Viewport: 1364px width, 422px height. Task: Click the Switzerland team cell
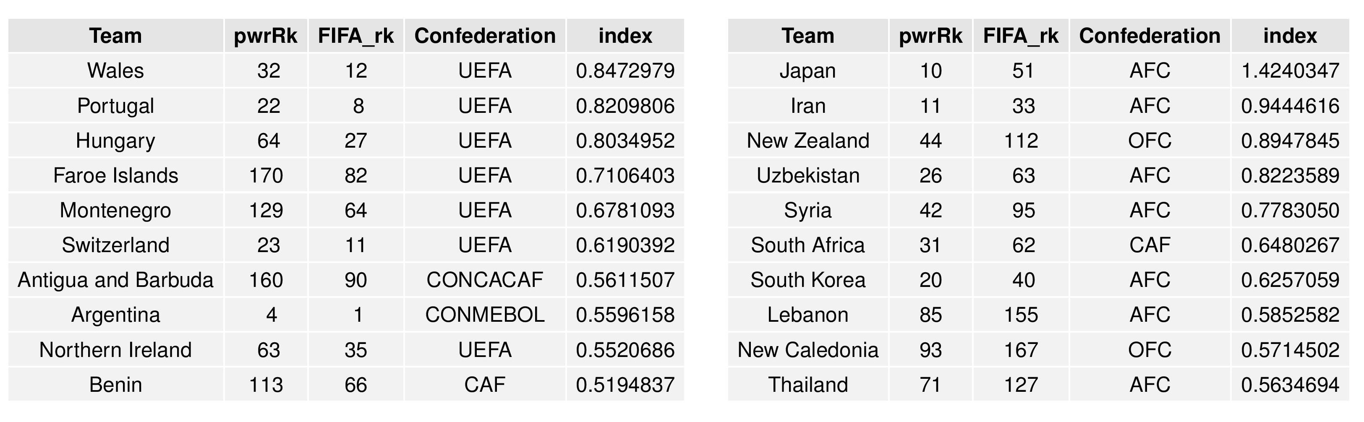coord(115,245)
